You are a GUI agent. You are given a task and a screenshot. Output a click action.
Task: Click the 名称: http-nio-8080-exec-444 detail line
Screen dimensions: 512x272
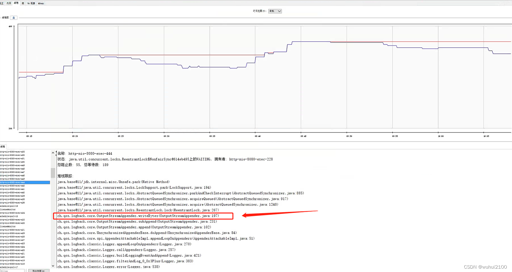tap(85, 154)
